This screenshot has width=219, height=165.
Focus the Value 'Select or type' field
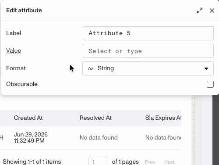pyautogui.click(x=148, y=51)
